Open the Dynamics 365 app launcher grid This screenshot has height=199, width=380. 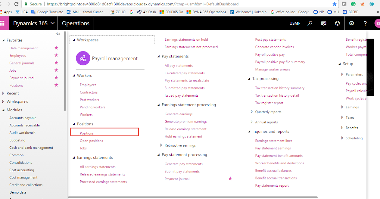coord(3,23)
